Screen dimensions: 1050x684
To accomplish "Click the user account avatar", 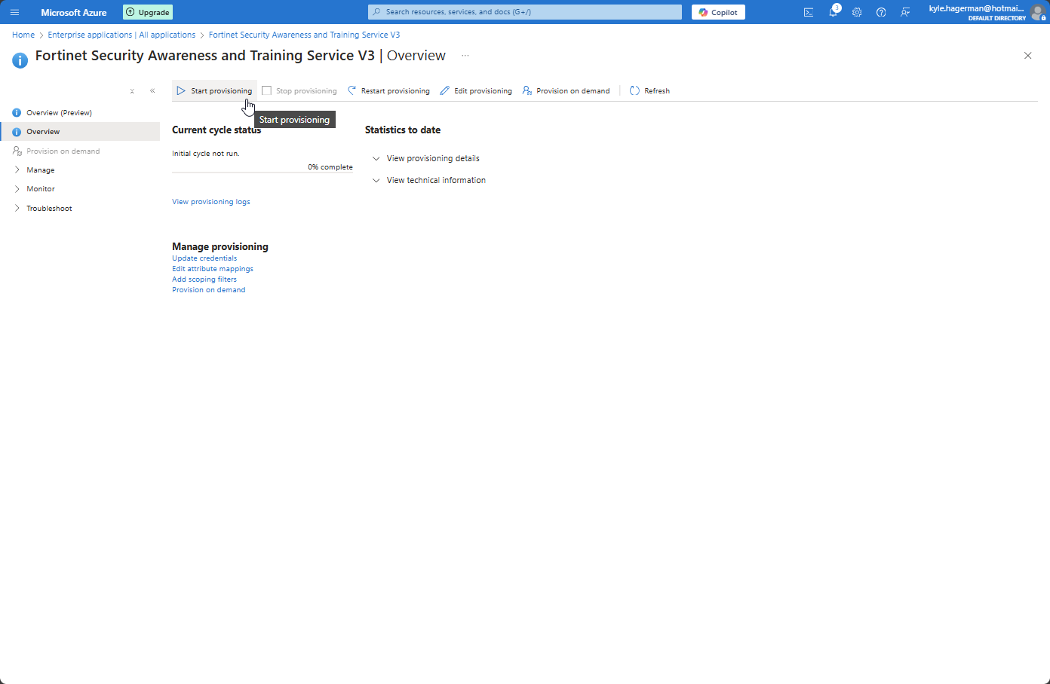I will pyautogui.click(x=1038, y=12).
